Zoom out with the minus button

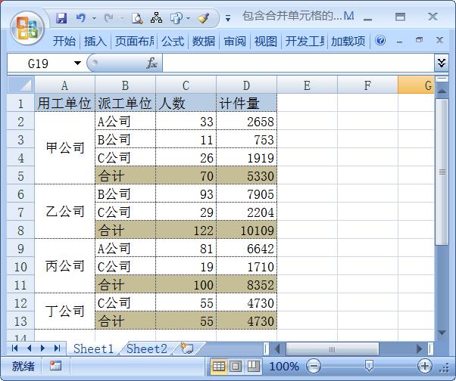click(314, 366)
